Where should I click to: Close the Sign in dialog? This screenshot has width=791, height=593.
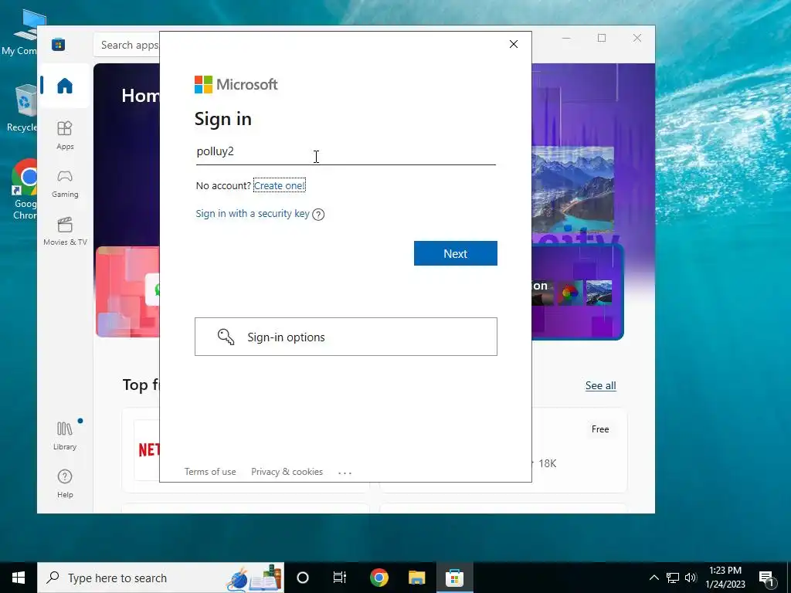tap(514, 44)
